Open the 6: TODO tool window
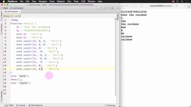Viewport: 191px width, 107px height. click(x=9, y=105)
